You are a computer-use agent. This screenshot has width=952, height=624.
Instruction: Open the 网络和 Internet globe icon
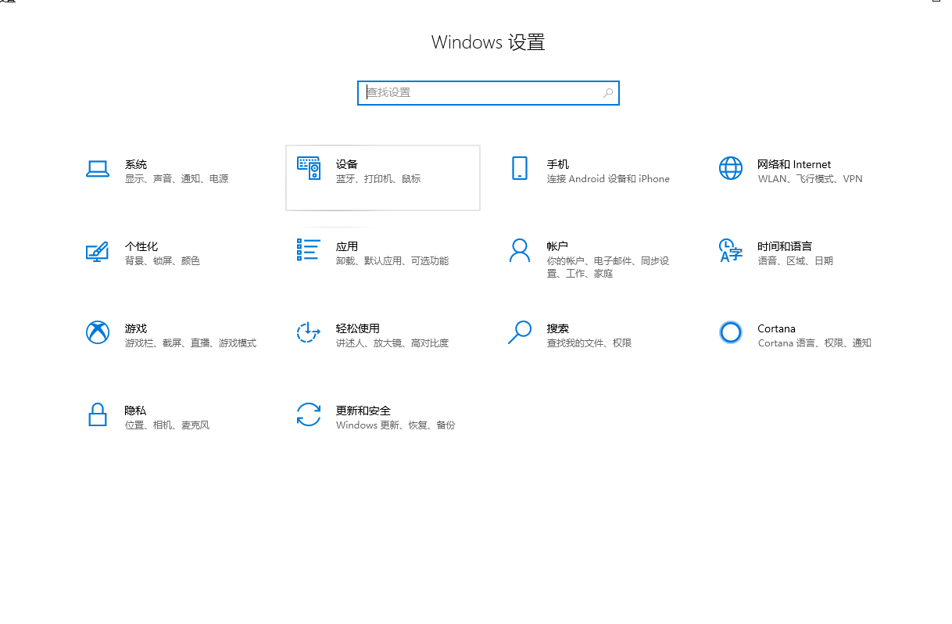coord(730,168)
